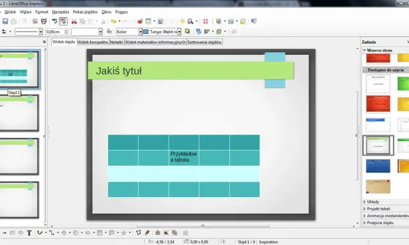The height and width of the screenshot is (245, 409).
Task: Open the Zoom magnifier tool
Action: point(190,21)
